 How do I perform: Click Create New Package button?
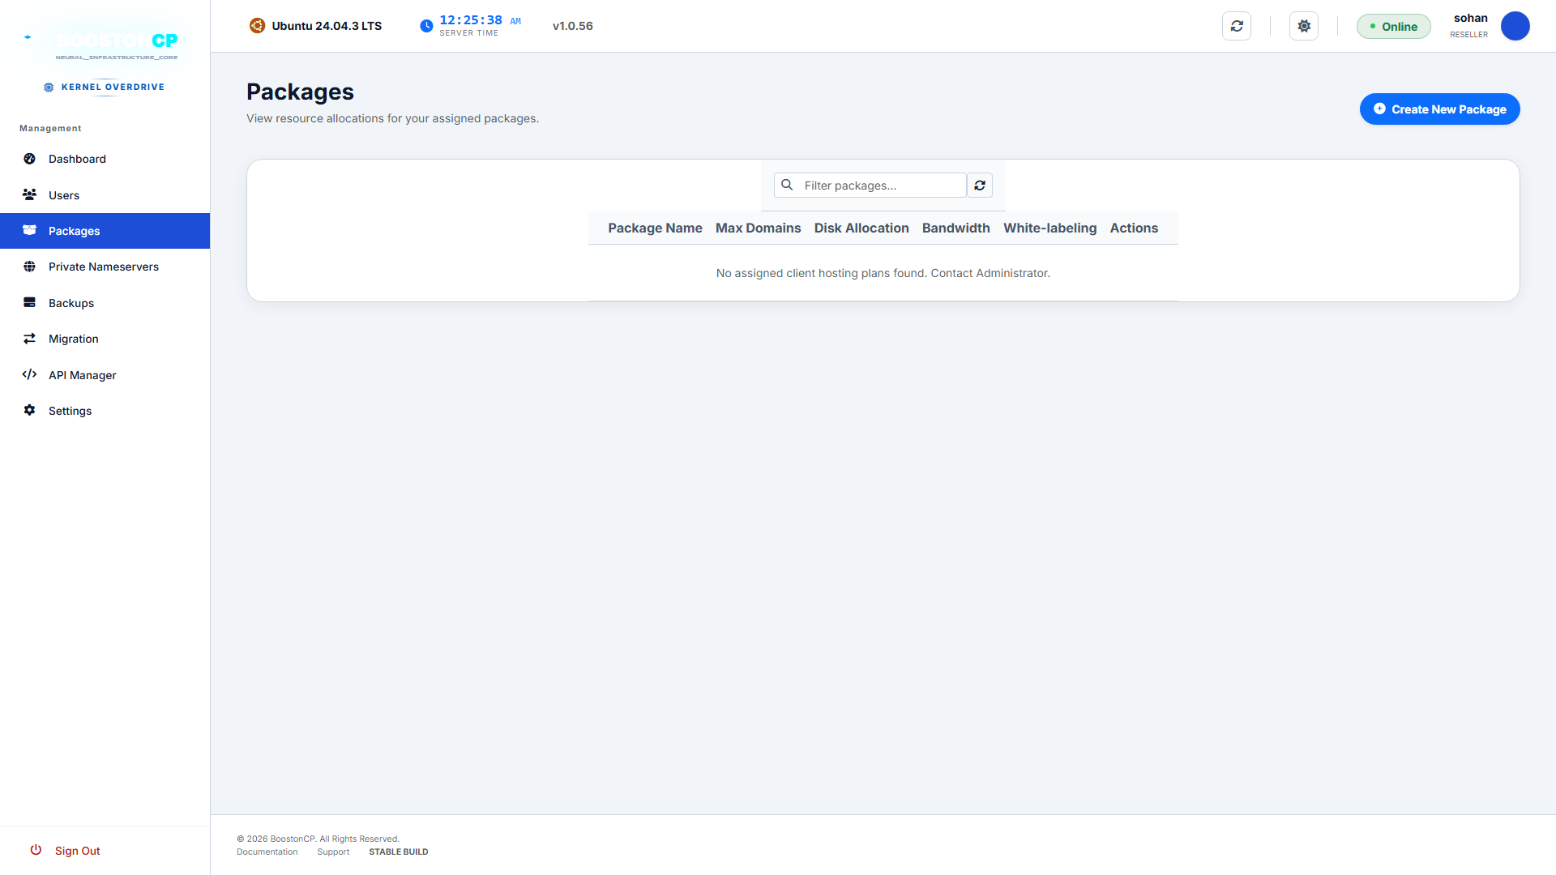[x=1439, y=109]
